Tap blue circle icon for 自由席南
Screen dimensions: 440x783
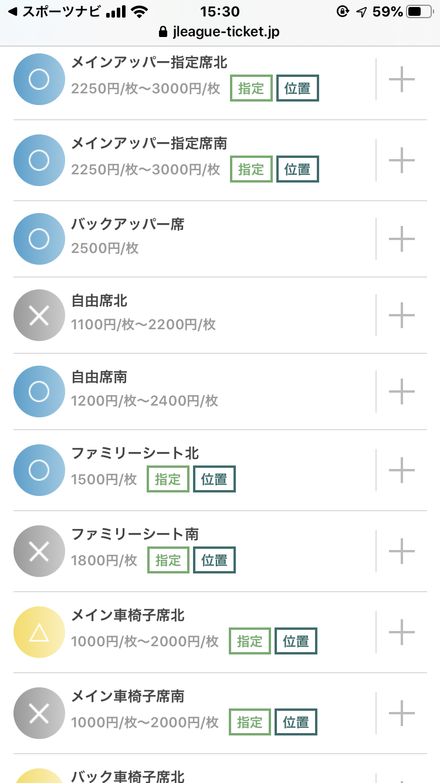pos(39,392)
